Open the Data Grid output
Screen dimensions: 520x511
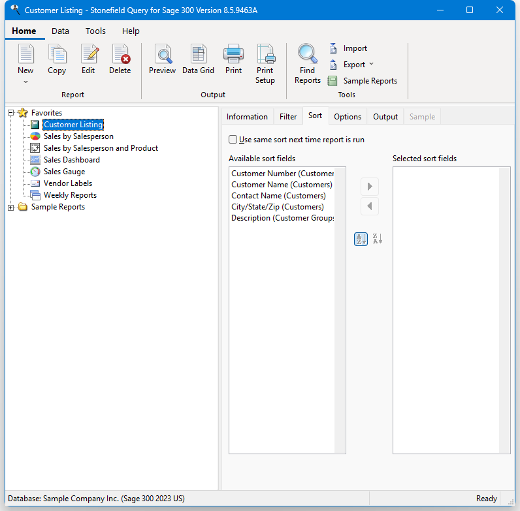tap(198, 59)
